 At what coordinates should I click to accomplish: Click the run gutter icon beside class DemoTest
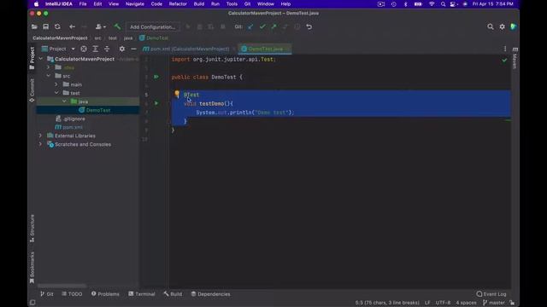point(156,77)
